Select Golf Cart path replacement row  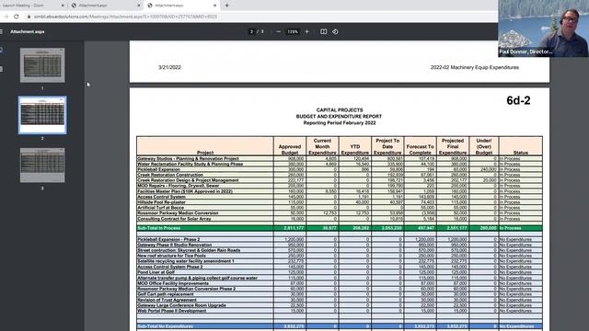click(340, 294)
